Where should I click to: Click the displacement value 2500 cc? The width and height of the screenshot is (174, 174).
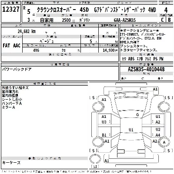click(68, 20)
